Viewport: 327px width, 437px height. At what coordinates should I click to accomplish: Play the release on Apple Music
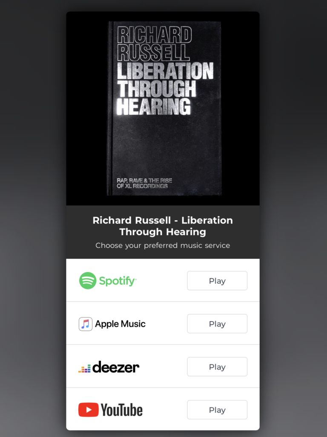click(x=217, y=323)
